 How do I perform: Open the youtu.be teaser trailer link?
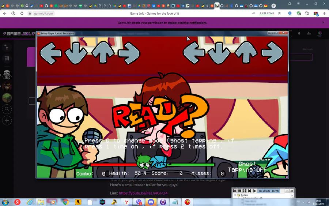[x=143, y=193]
